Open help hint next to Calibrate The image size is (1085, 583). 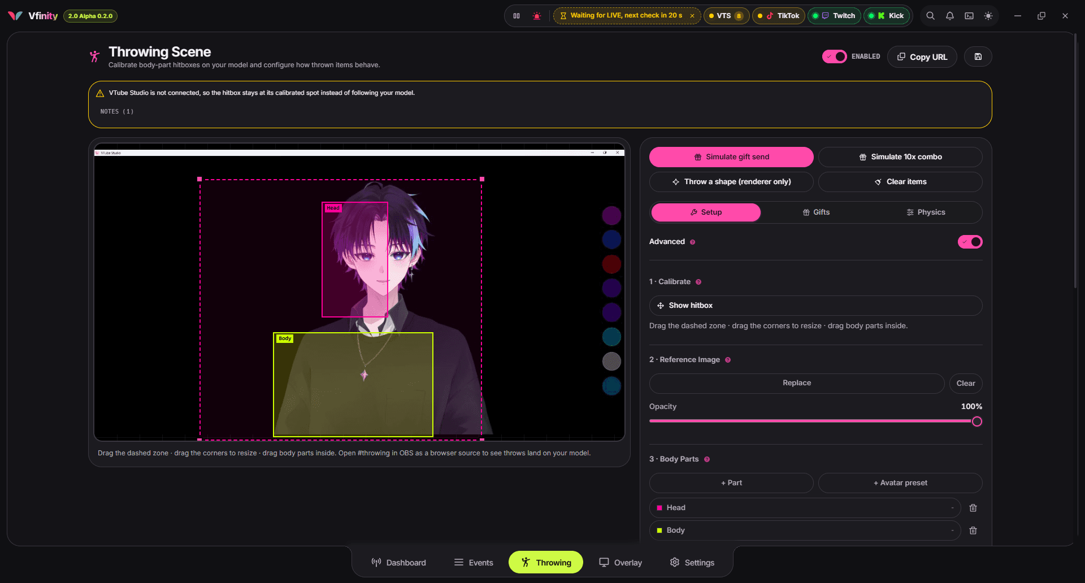[x=698, y=282]
